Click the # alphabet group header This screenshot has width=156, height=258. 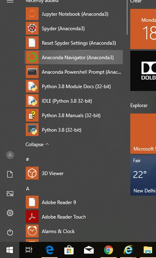[x=27, y=159]
